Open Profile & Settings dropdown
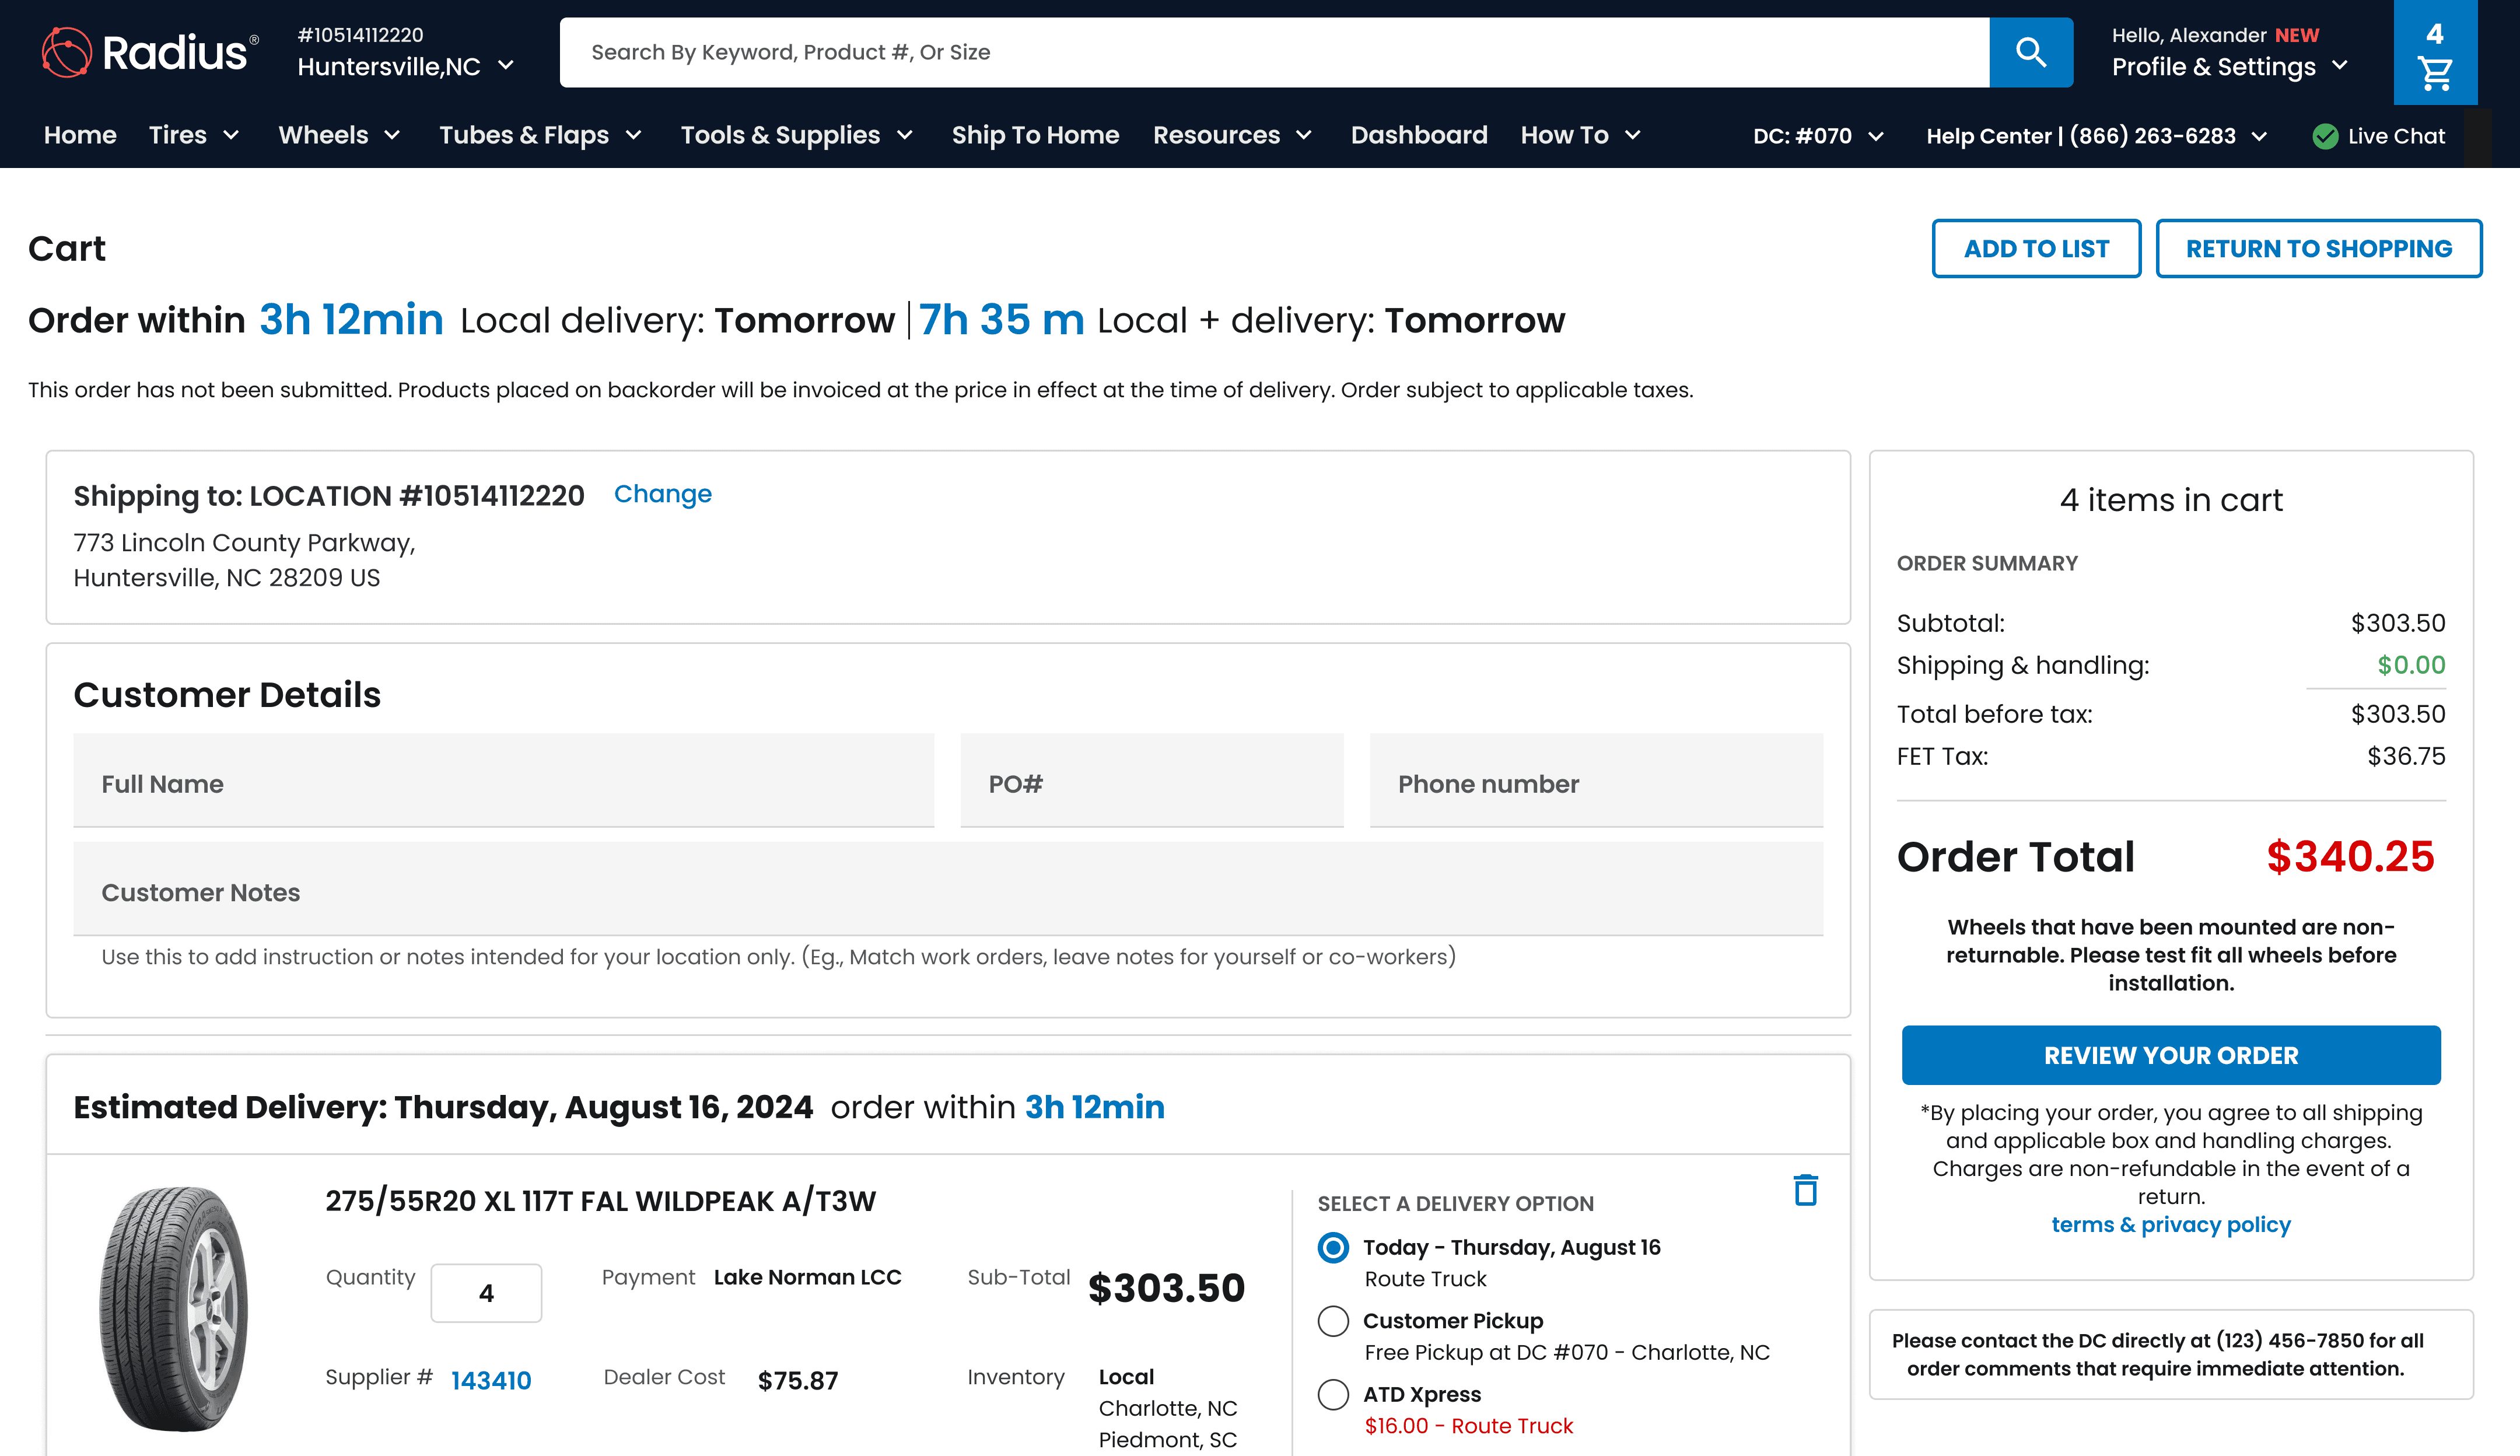The image size is (2520, 1456). coord(2230,67)
